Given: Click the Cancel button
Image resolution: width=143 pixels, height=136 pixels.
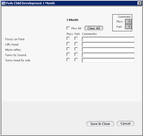Looking at the screenshot, I should (x=126, y=124).
